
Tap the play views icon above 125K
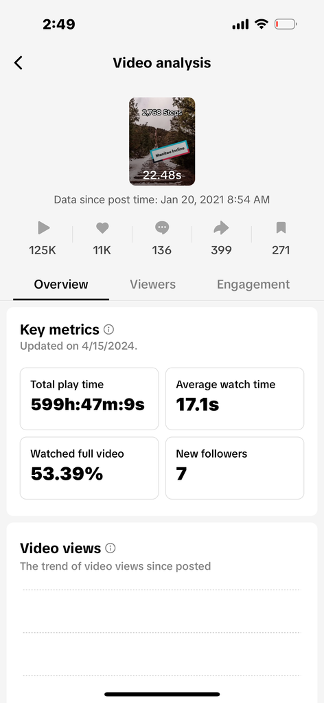(x=43, y=228)
